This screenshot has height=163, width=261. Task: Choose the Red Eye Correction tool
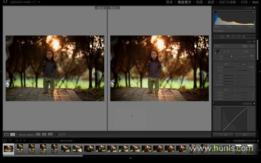[x=228, y=36]
